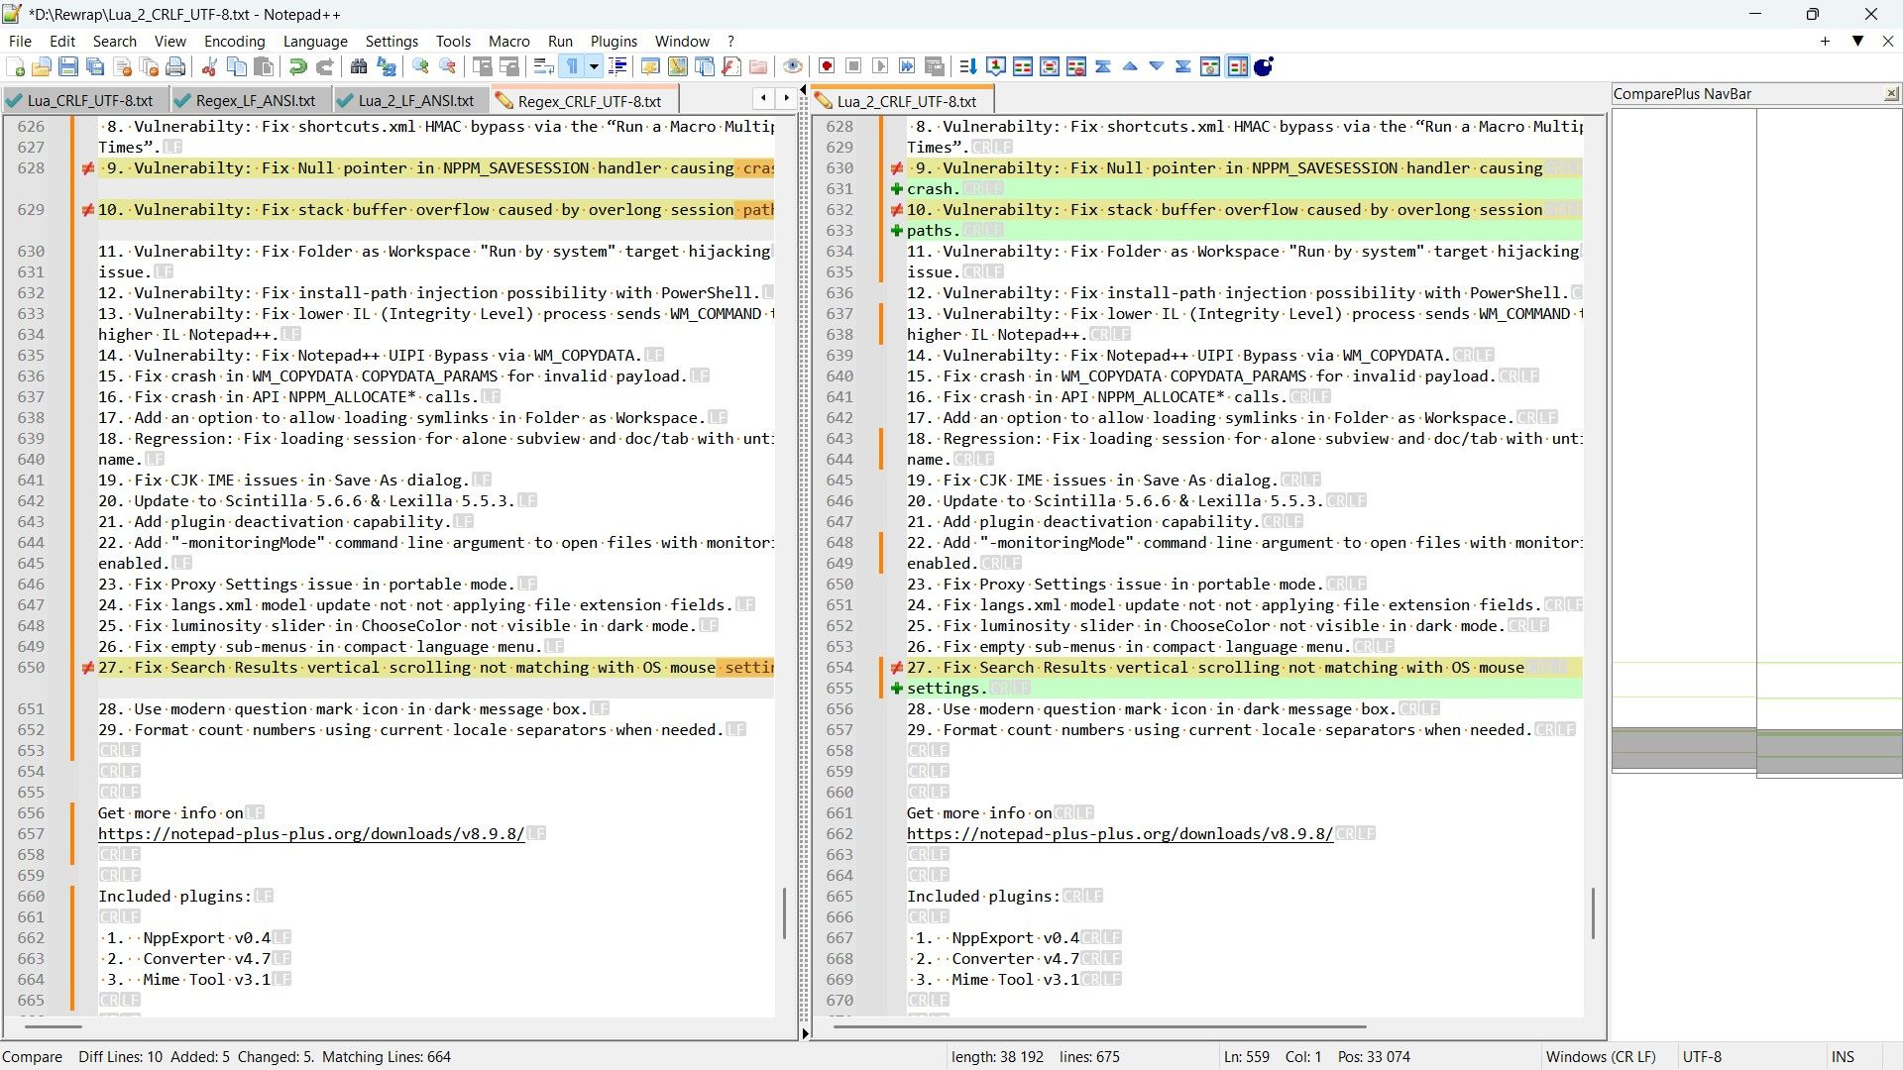Click the Run macro multiple times icon
Image resolution: width=1903 pixels, height=1070 pixels.
tap(907, 66)
